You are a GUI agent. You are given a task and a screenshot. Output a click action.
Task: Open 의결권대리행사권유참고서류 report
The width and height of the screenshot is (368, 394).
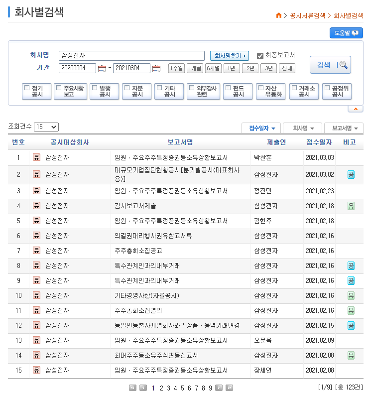153,236
